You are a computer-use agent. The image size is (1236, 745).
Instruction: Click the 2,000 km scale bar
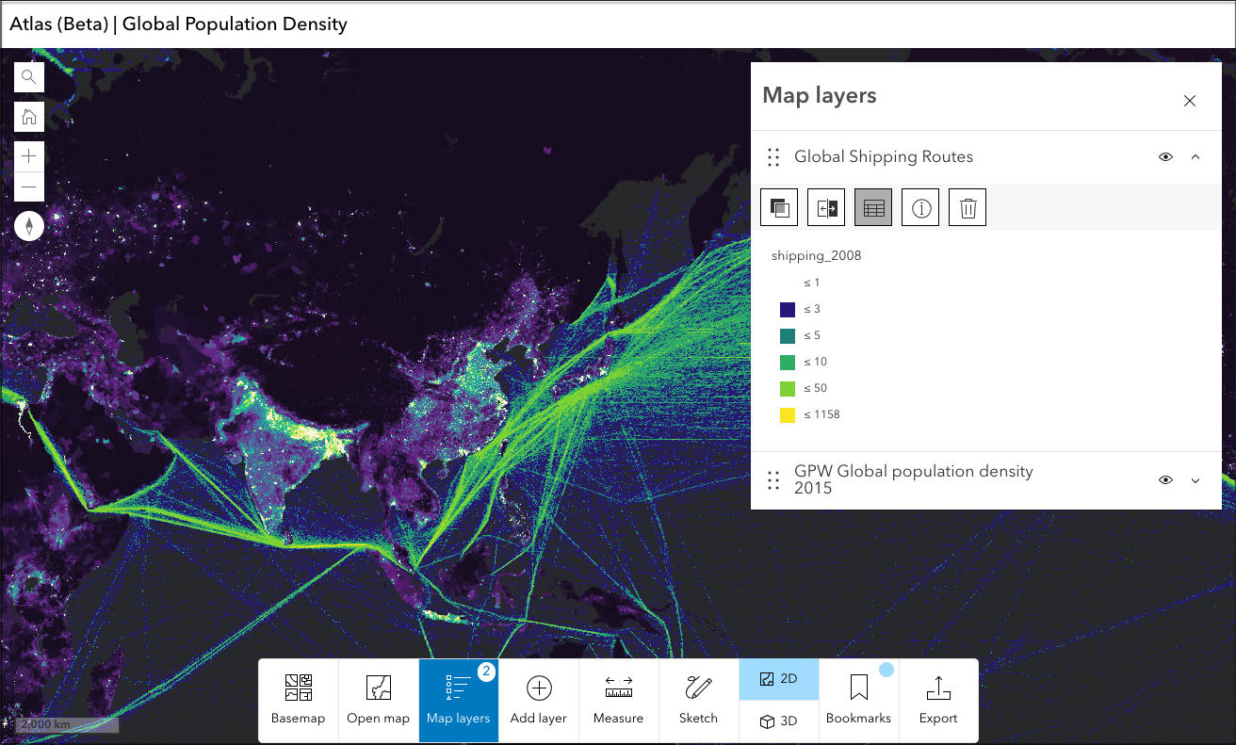point(66,724)
